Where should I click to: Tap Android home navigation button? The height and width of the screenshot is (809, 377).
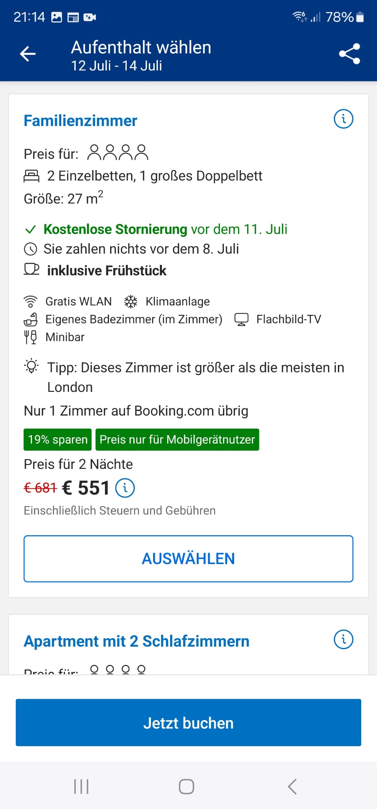coord(186,786)
